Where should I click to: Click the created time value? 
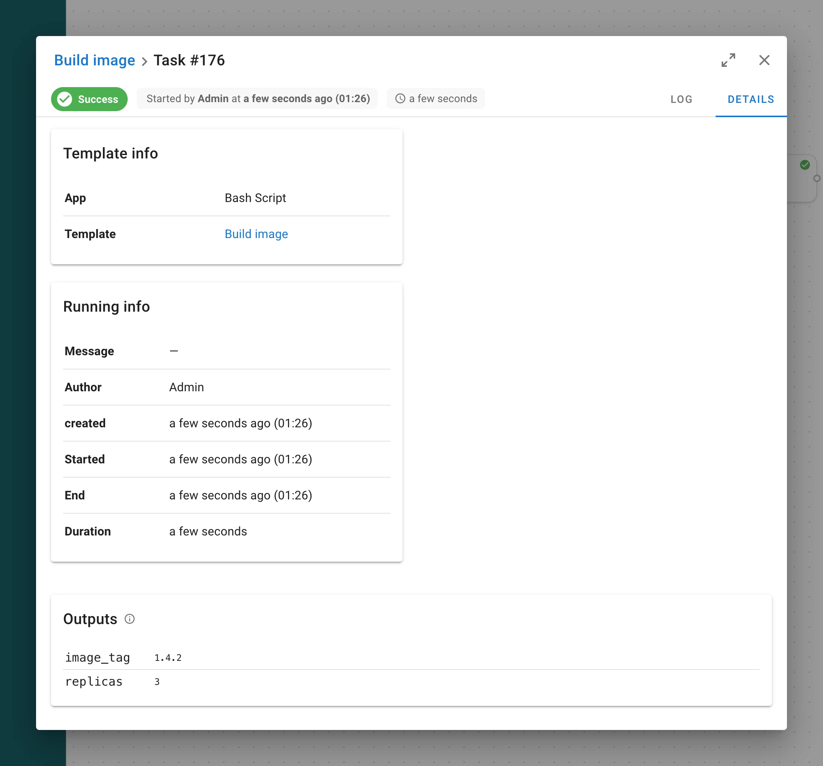(x=241, y=423)
